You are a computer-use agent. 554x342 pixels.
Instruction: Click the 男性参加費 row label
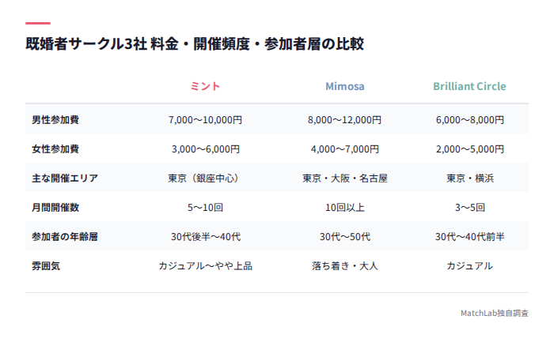click(x=55, y=119)
